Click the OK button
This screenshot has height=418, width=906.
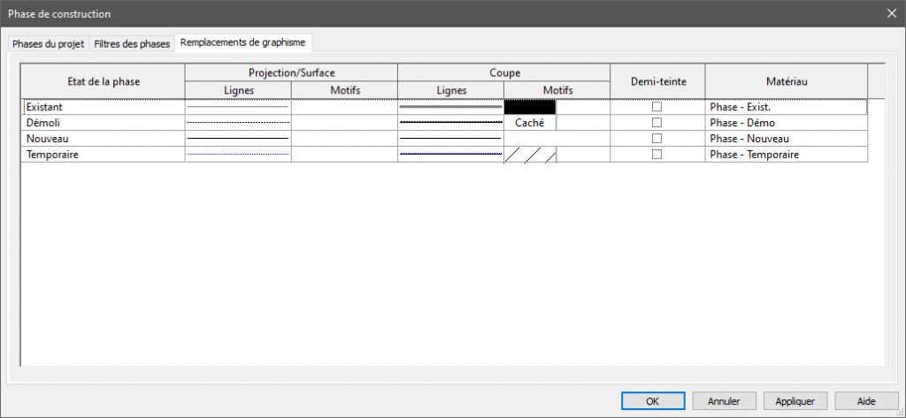pos(653,400)
